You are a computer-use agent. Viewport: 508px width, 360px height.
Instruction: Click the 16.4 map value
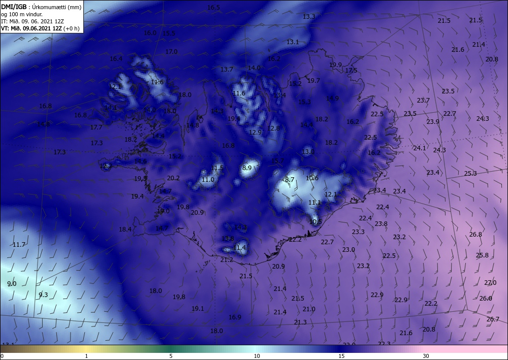click(116, 58)
